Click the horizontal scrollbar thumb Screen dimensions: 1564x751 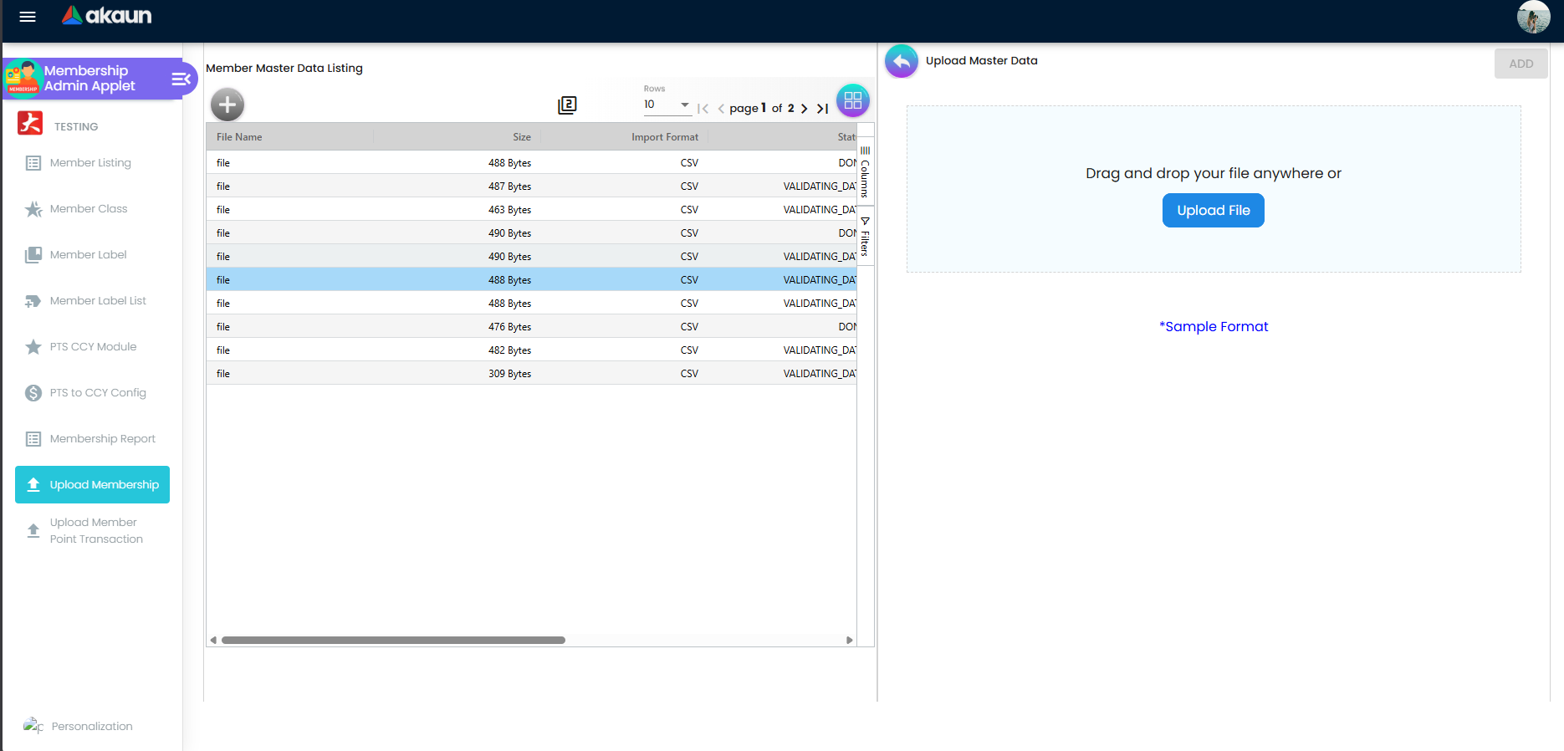393,641
